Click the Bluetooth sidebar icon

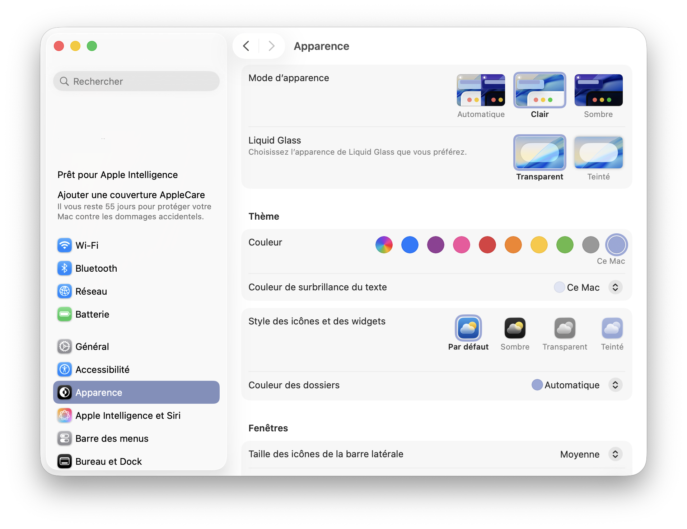pyautogui.click(x=65, y=268)
